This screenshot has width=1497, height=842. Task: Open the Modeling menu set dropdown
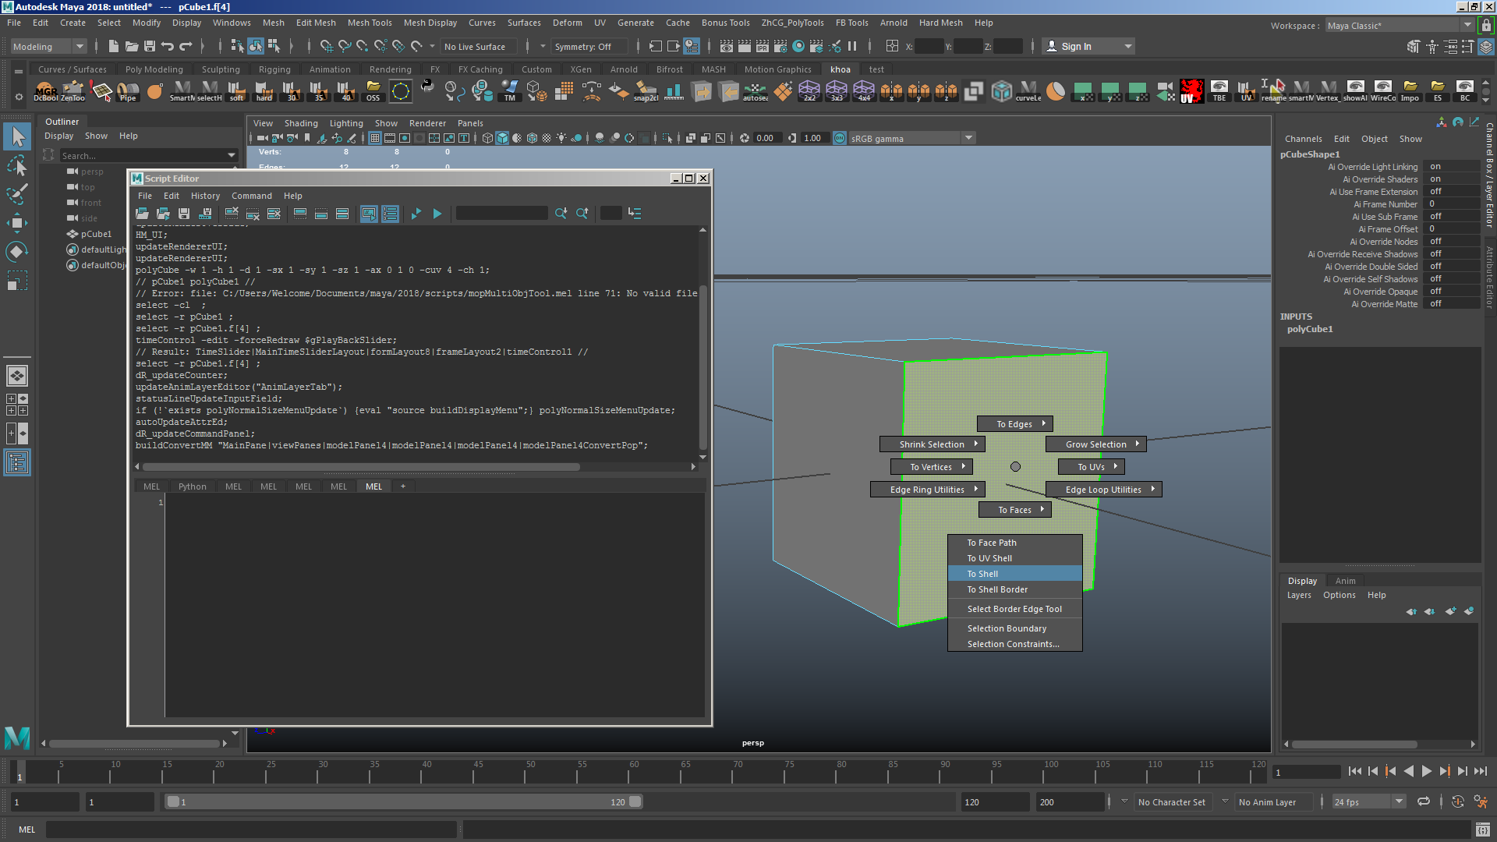[x=78, y=46]
